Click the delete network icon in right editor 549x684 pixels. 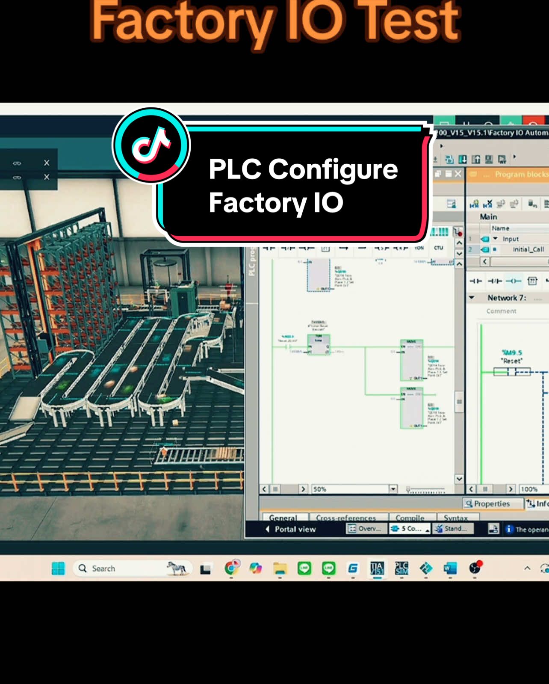coord(487,204)
